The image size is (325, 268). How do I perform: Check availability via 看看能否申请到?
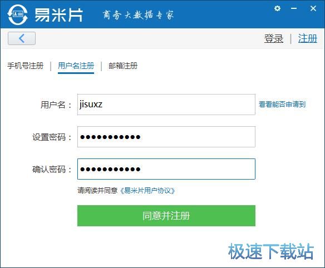click(x=282, y=104)
